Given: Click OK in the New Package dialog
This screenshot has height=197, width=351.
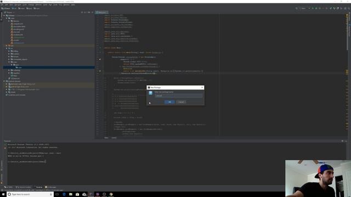Looking at the screenshot, I should pos(169,102).
